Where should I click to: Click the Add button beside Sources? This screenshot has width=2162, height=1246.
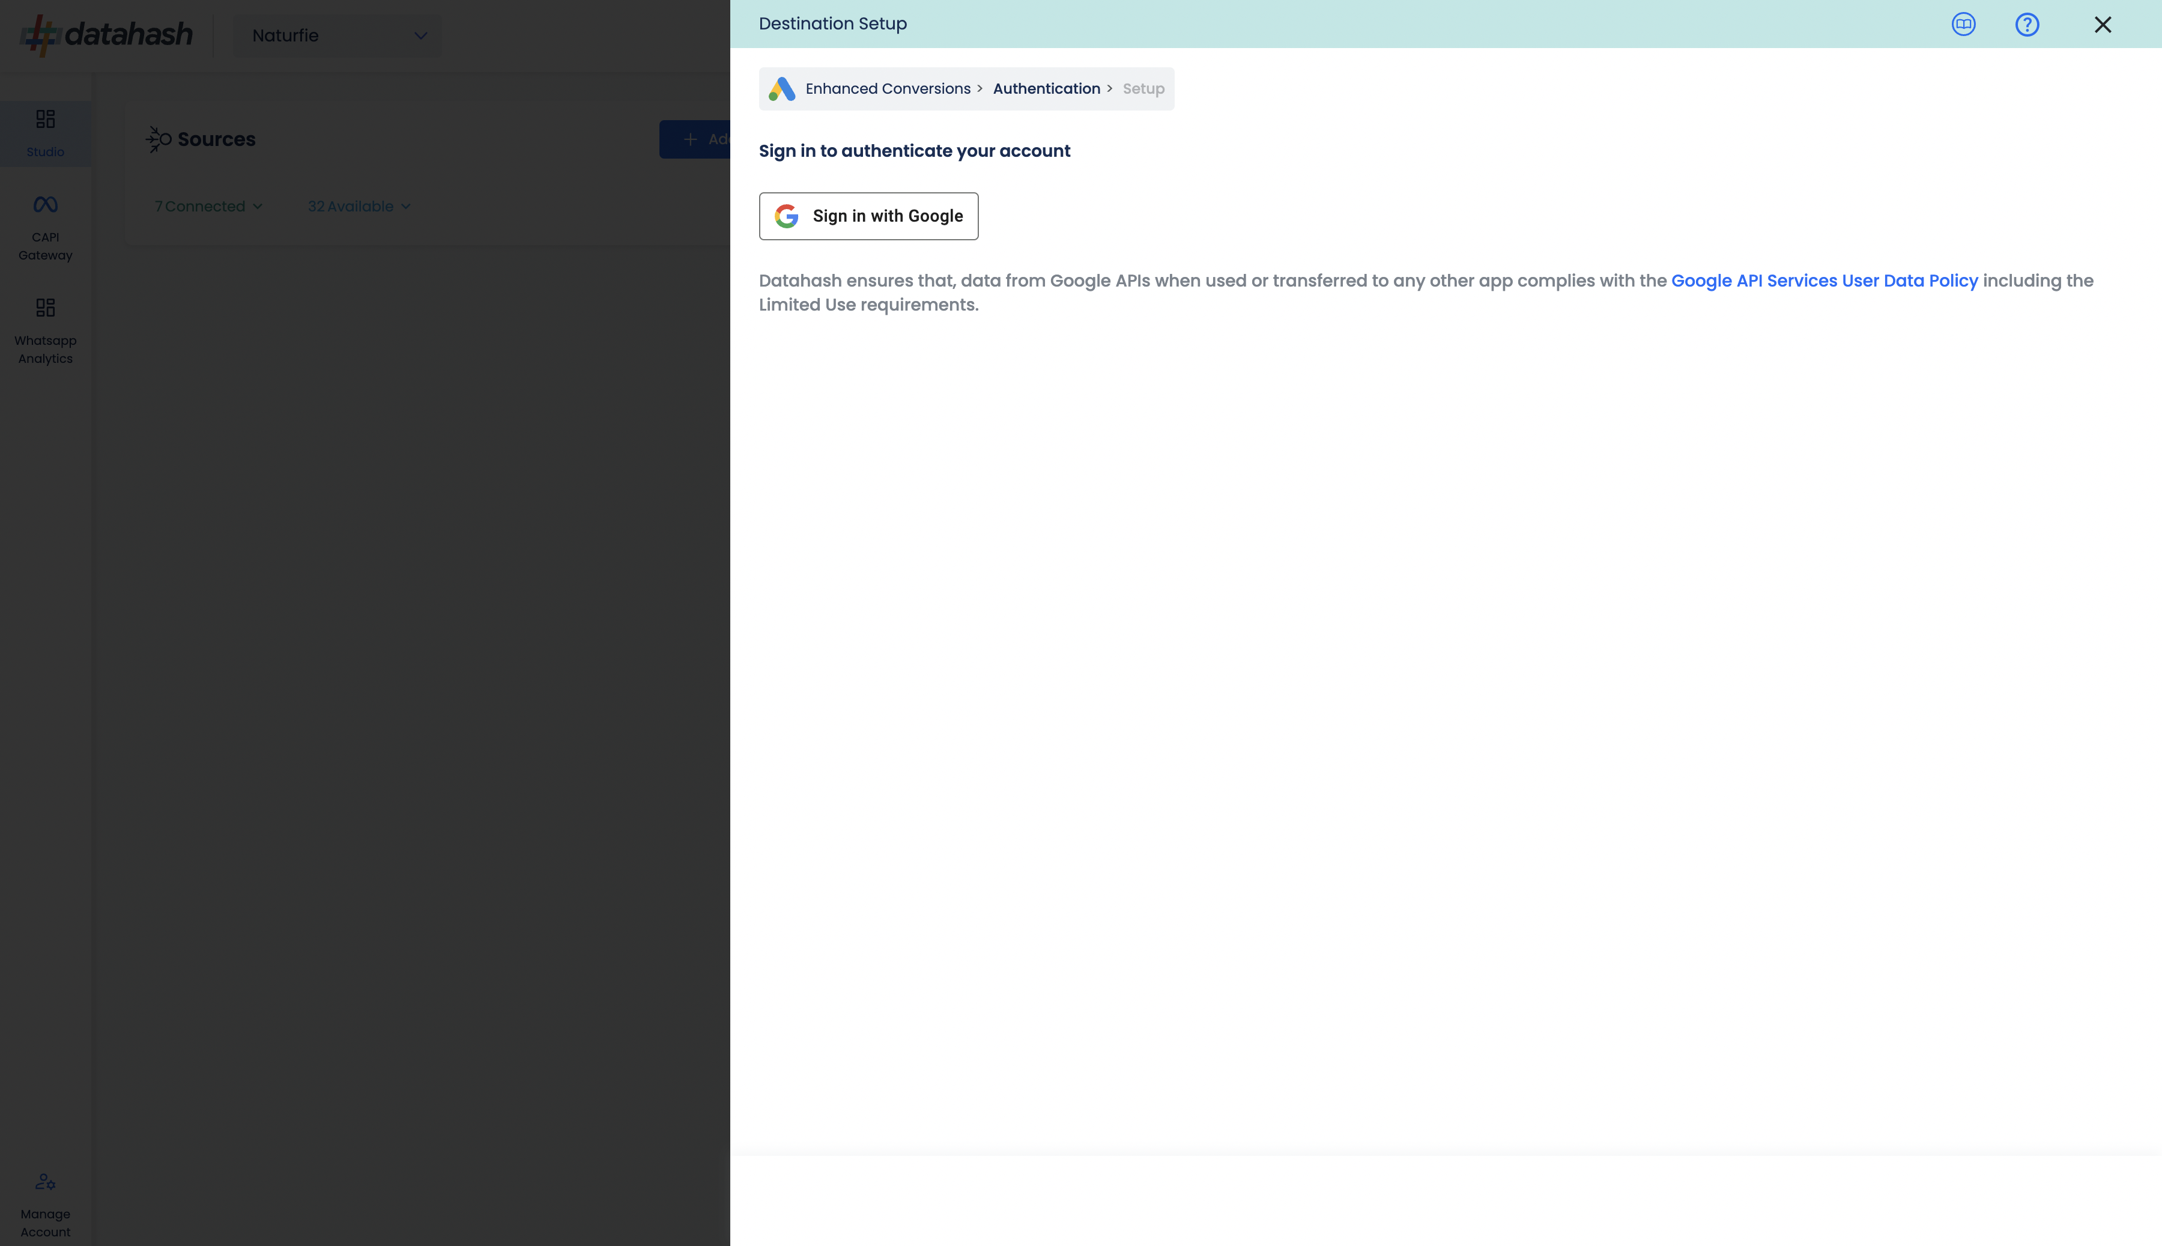click(x=694, y=139)
